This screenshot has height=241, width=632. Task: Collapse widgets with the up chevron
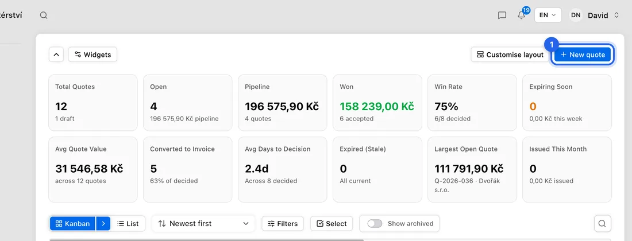(56, 55)
